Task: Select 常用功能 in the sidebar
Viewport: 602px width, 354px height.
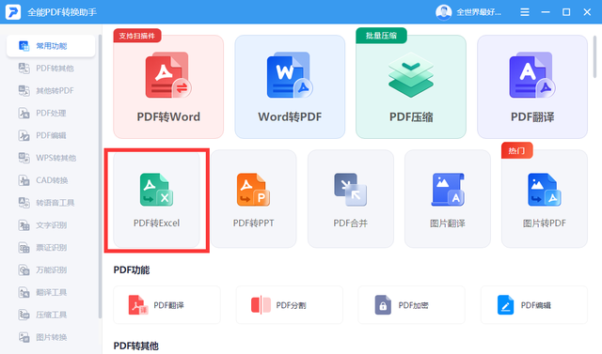Action: (x=51, y=46)
